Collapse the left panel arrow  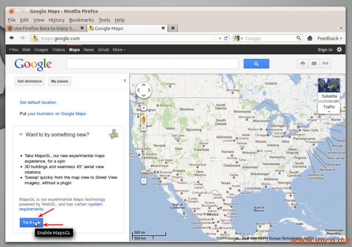click(x=124, y=81)
